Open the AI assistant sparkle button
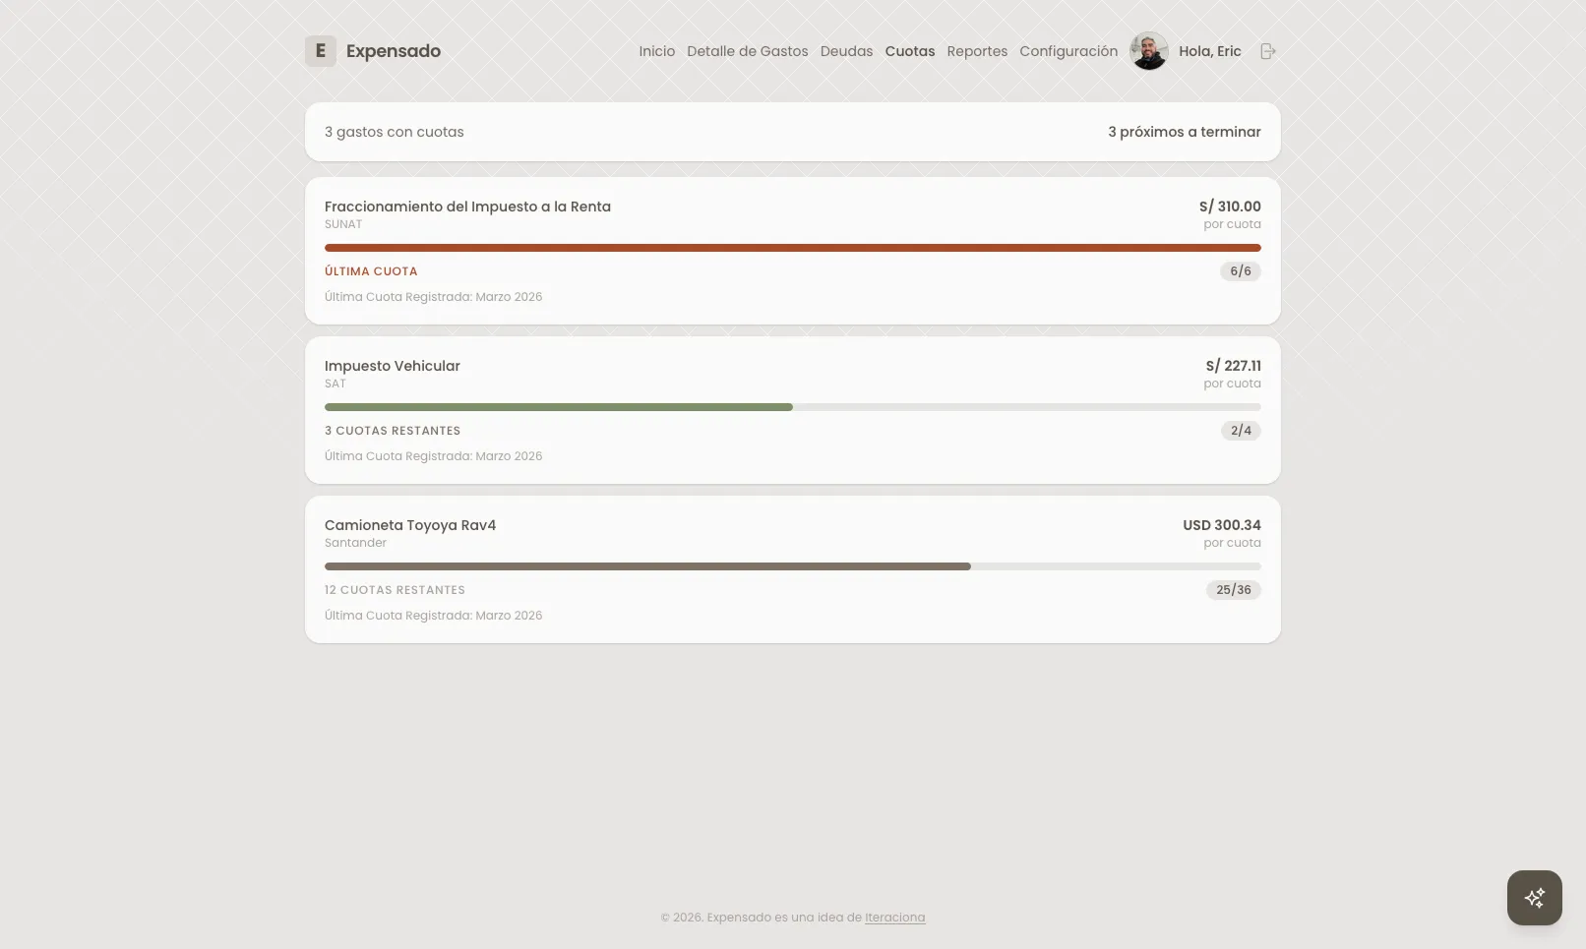 pos(1534,898)
